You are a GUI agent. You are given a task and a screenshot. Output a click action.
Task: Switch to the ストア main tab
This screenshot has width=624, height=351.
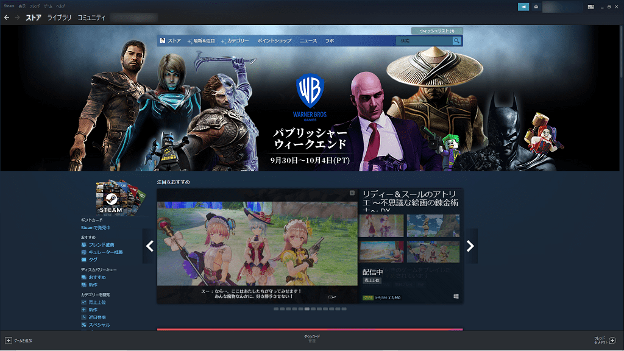click(x=34, y=18)
